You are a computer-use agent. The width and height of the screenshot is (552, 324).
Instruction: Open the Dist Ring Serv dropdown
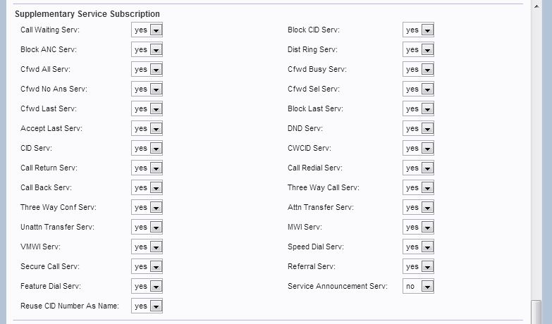pyautogui.click(x=418, y=50)
